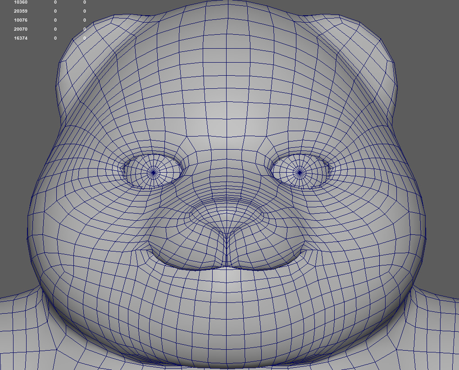The width and height of the screenshot is (459, 370).
Task: Click the HUD count value 20070
Action: (x=21, y=29)
